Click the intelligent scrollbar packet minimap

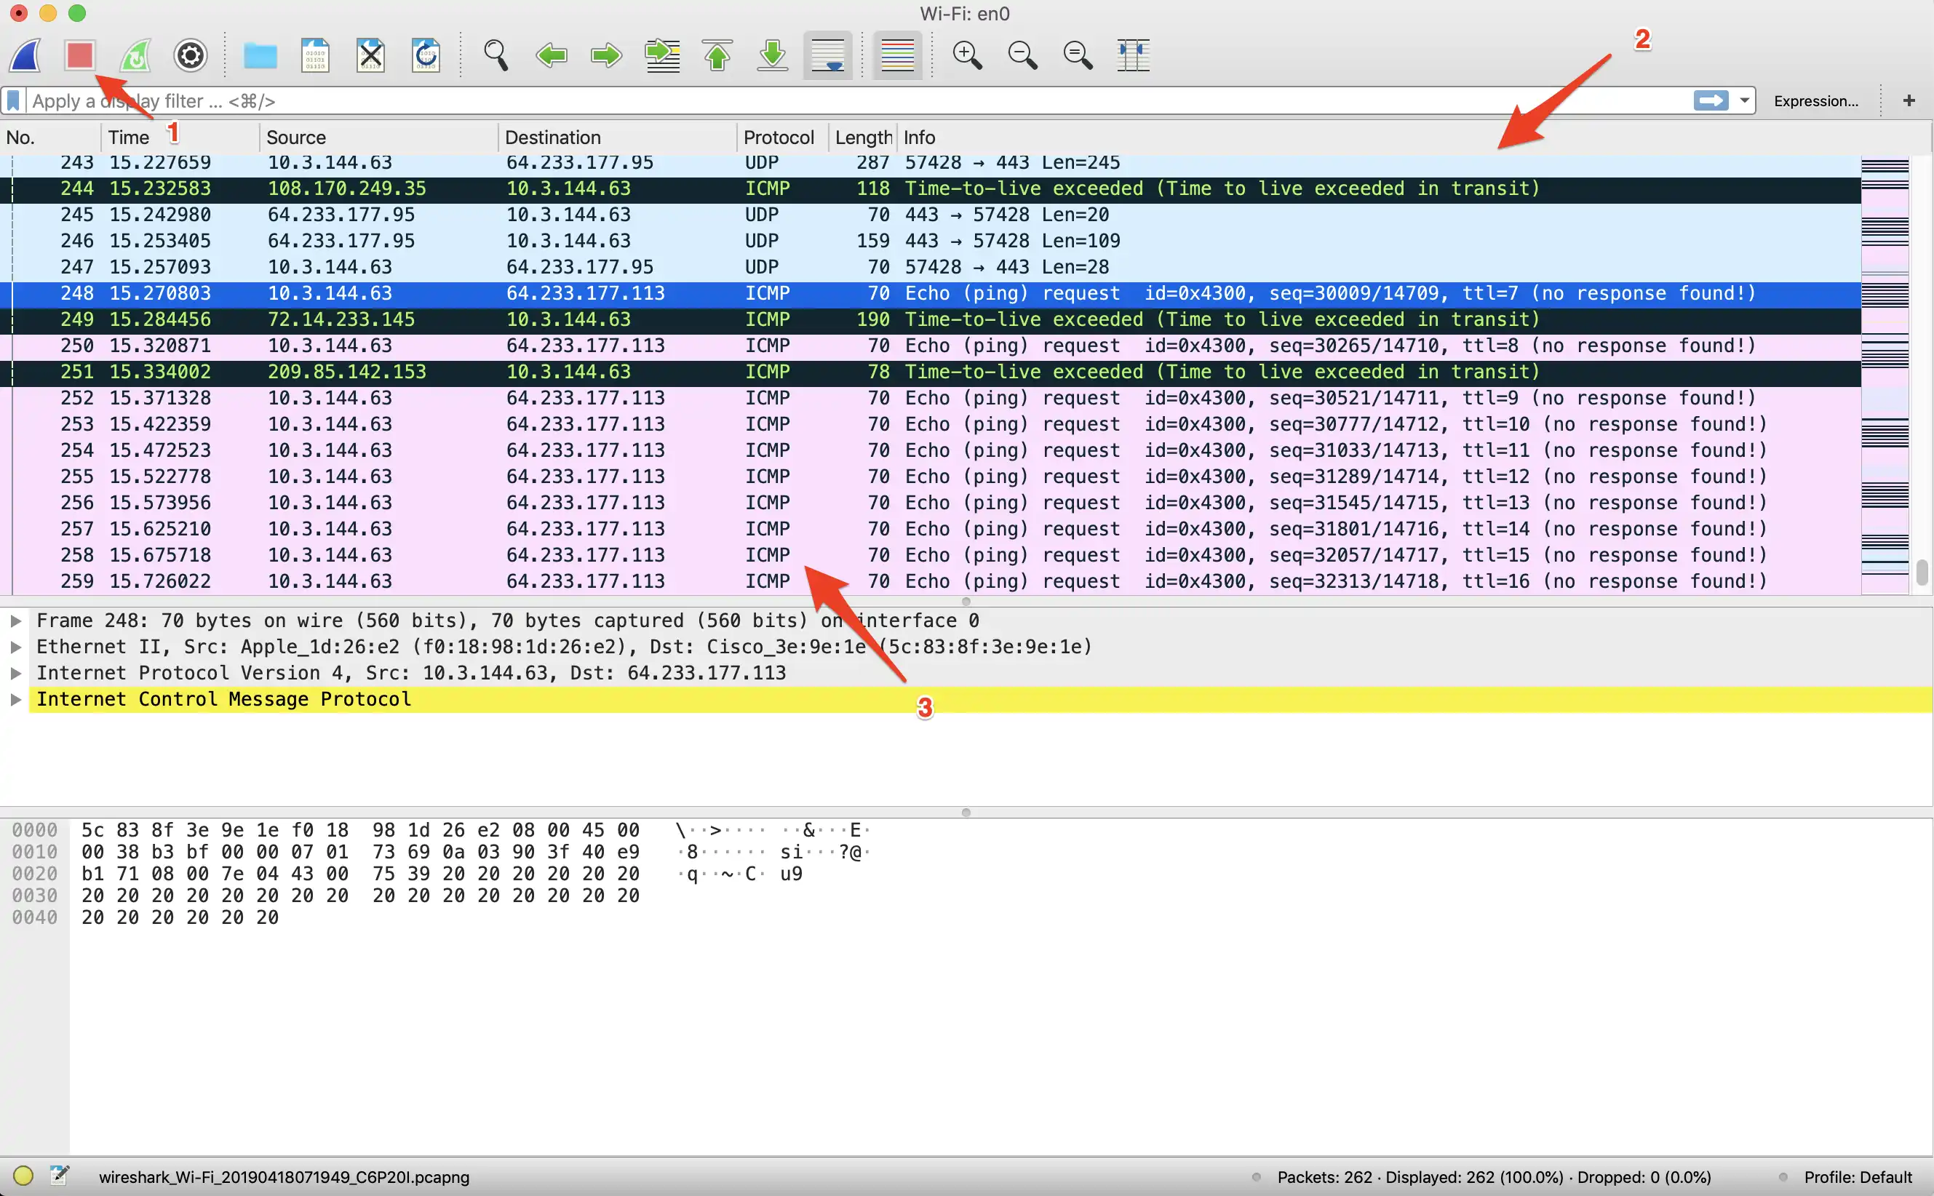click(x=1885, y=375)
